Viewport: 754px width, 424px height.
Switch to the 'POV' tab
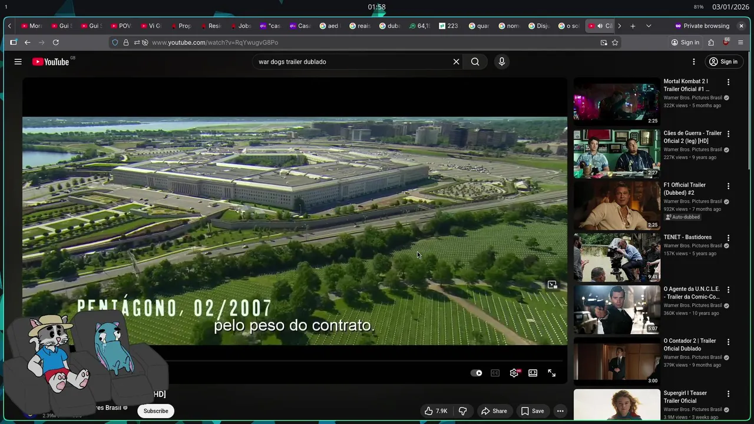click(x=121, y=26)
